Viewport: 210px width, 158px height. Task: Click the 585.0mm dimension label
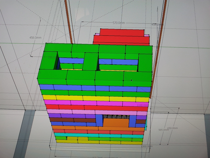(164, 130)
